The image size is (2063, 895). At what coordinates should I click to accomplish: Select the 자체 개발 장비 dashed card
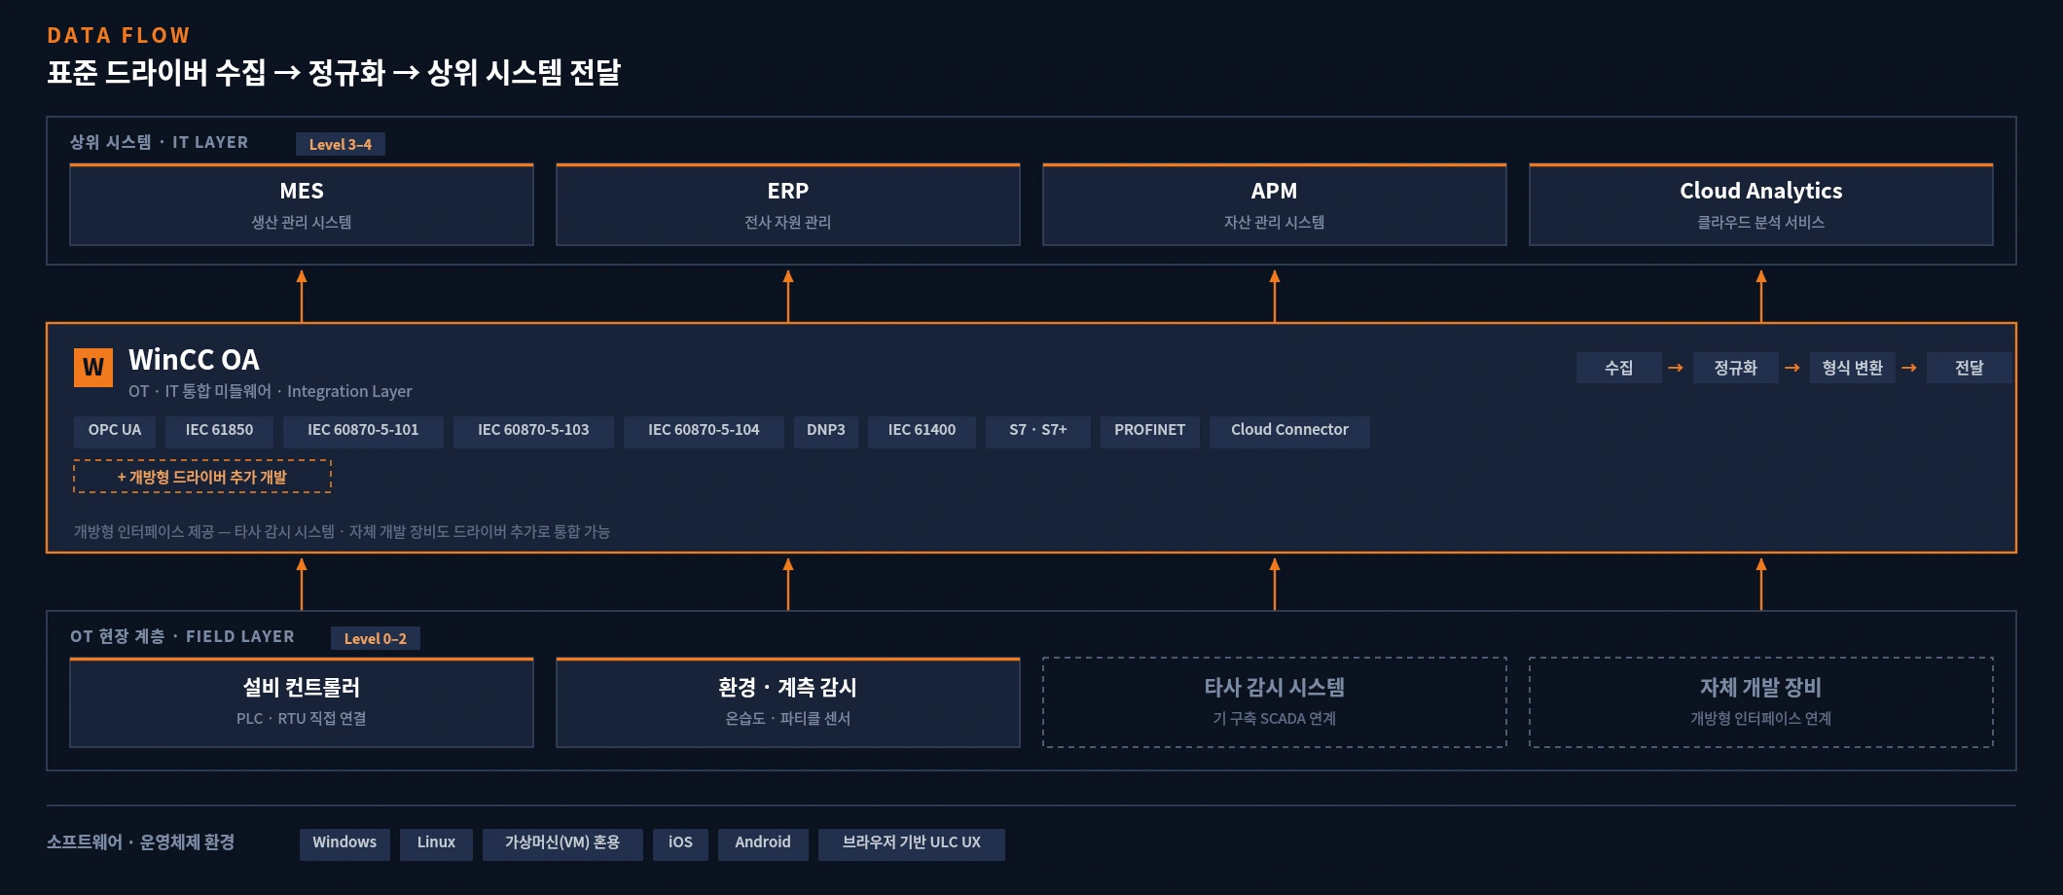1761,702
